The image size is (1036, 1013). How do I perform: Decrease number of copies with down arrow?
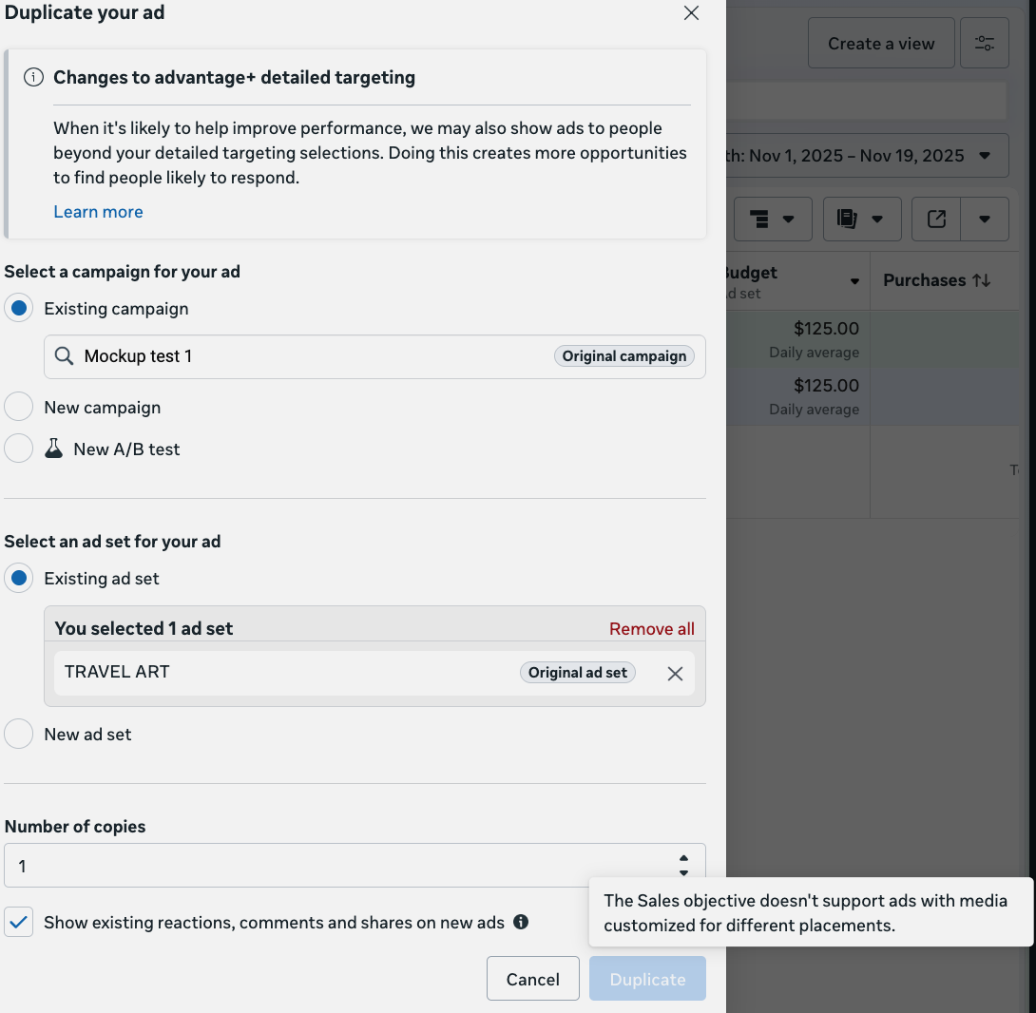pos(683,873)
